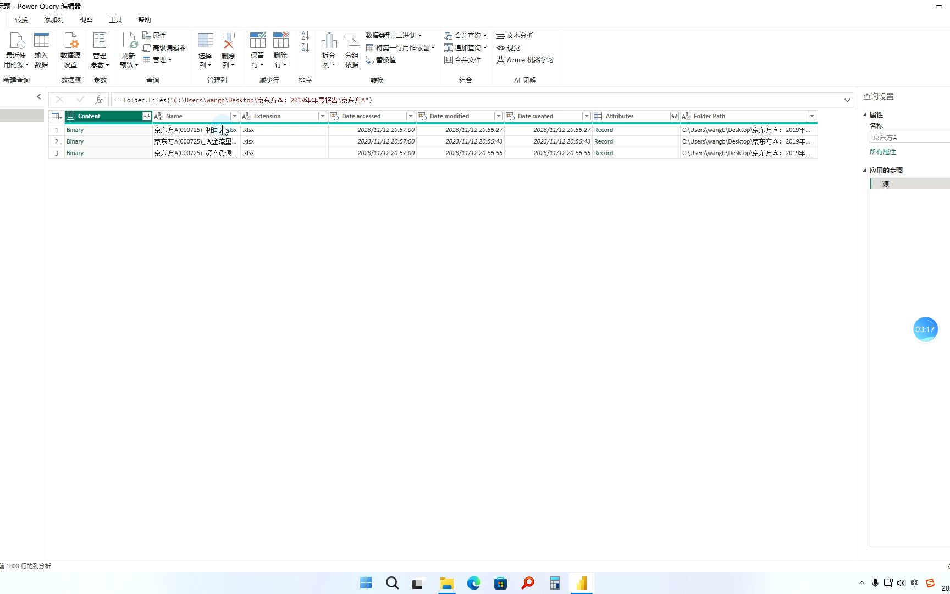Viewport: 950px width, 594px height.
Task: Select the 源 applied step
Action: [x=910, y=184]
